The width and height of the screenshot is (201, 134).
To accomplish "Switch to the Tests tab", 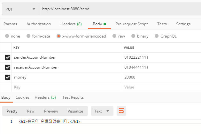I will point(162,24).
